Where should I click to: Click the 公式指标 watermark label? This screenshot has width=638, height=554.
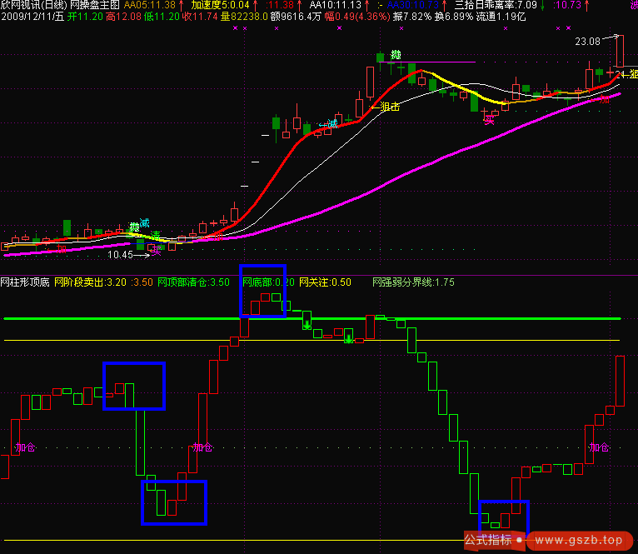click(x=488, y=540)
